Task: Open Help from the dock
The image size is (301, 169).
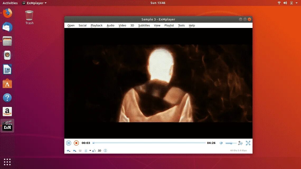Action: point(7,98)
